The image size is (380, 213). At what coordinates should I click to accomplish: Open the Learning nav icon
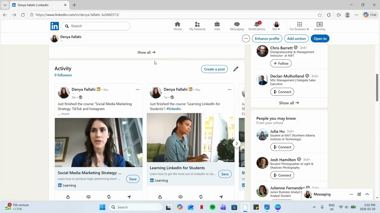[319, 26]
